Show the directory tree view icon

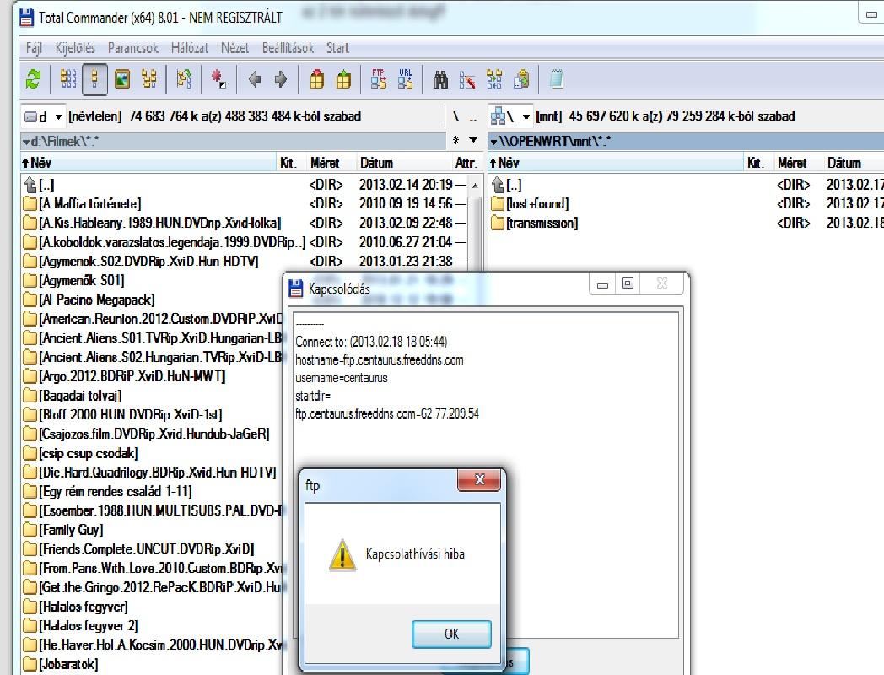tap(149, 79)
